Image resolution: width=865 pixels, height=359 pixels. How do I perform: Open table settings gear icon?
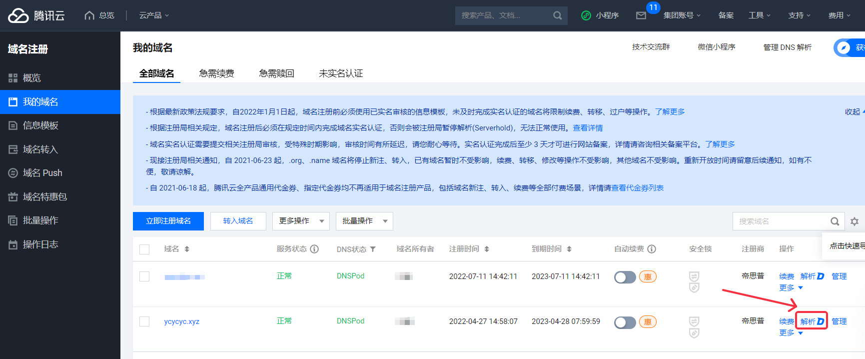click(x=855, y=221)
